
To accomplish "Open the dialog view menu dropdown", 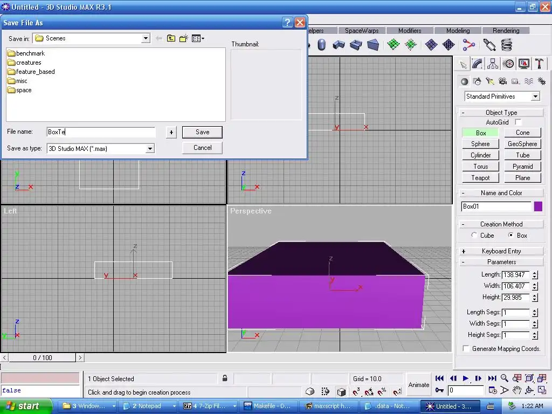I will 198,38.
